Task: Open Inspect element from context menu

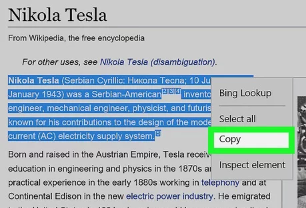Action: coord(252,165)
